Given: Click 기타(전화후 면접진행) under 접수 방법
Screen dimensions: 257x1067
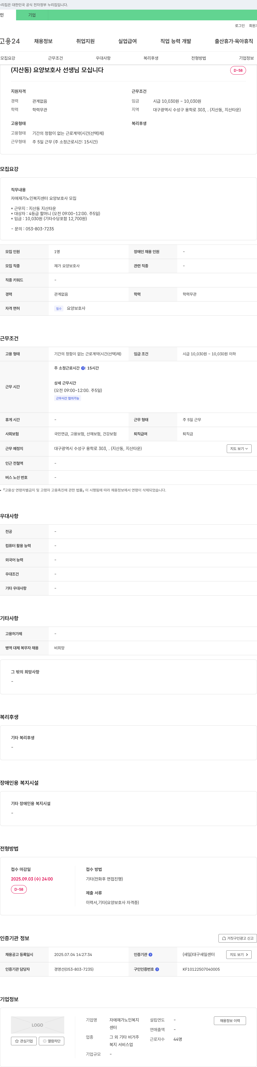Looking at the screenshot, I should pos(104,879).
